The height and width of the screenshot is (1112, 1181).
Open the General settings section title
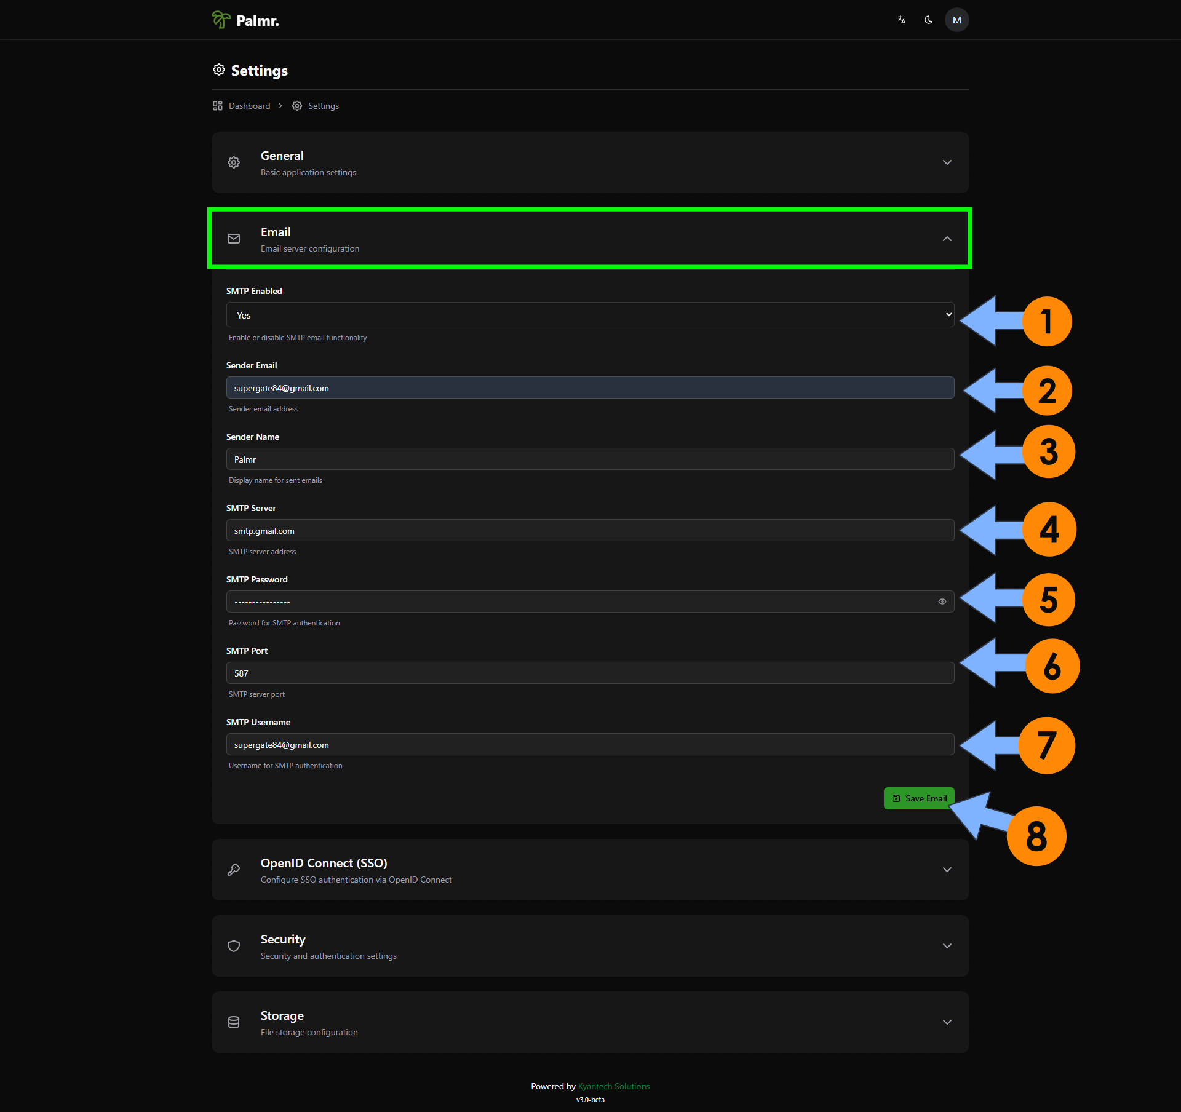pos(282,156)
